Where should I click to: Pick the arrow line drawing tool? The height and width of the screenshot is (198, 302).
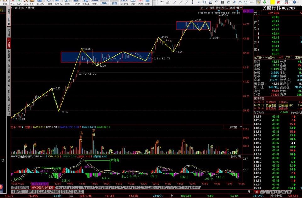187,2
